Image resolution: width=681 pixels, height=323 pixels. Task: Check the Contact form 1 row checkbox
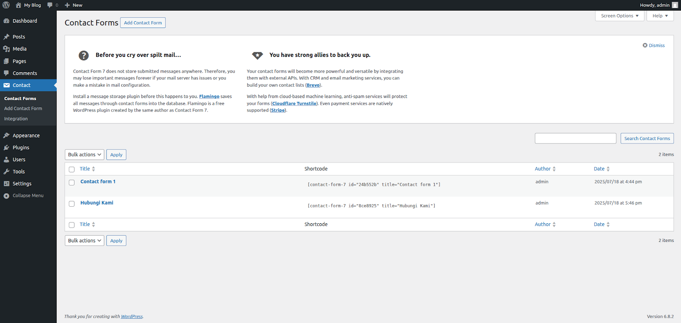click(72, 183)
